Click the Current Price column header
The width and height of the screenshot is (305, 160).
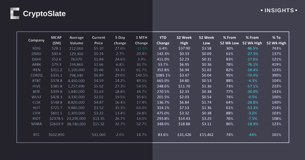(99, 40)
